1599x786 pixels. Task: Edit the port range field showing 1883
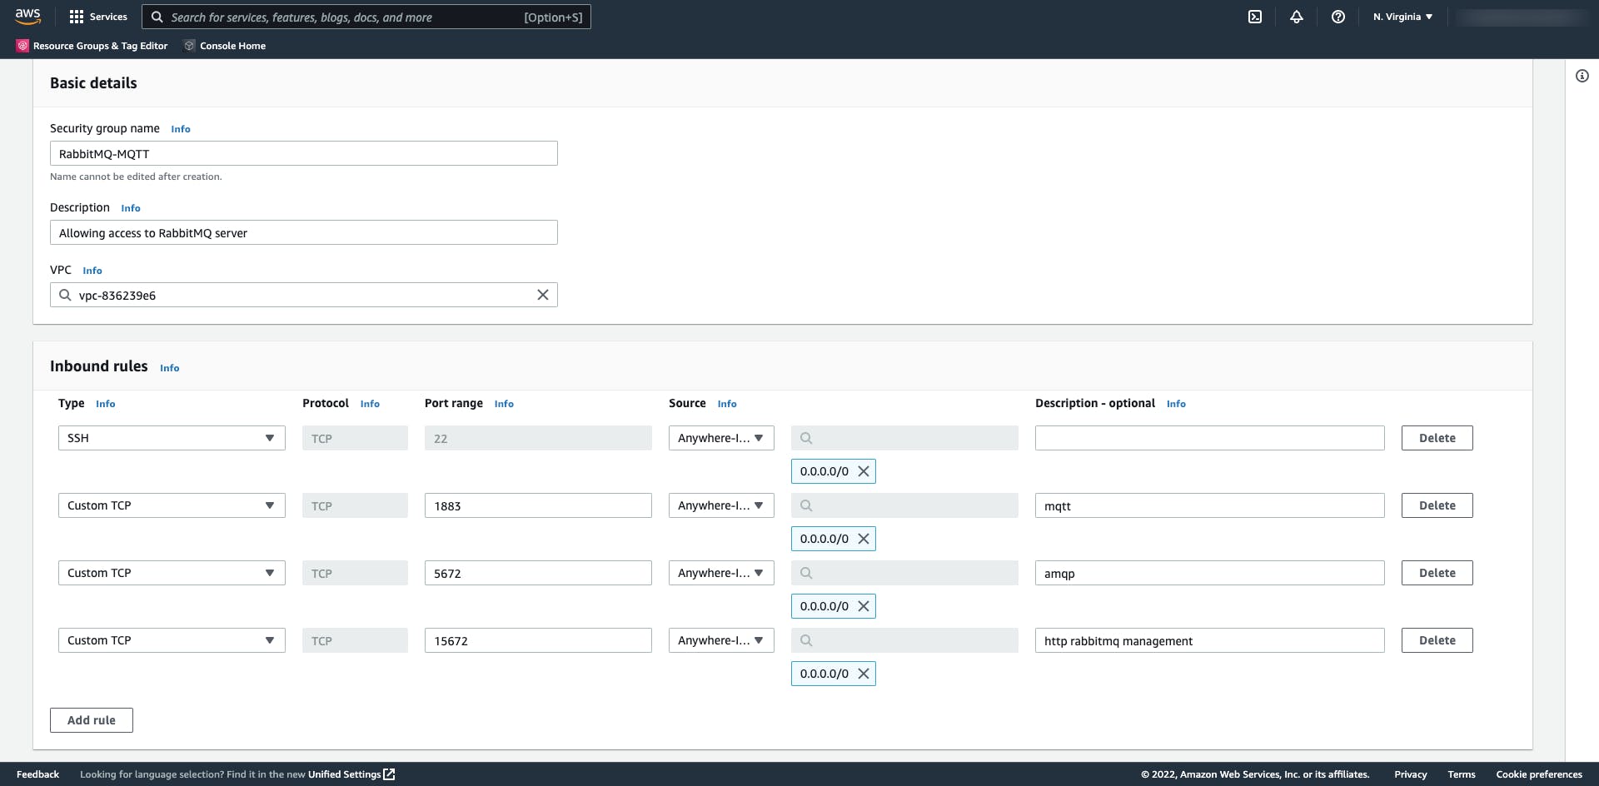(538, 505)
